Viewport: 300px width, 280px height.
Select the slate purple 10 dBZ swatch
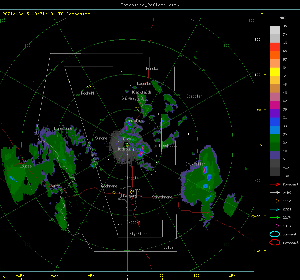(275, 155)
